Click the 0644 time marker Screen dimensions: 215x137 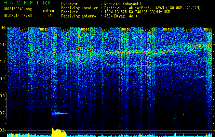coord(85,29)
